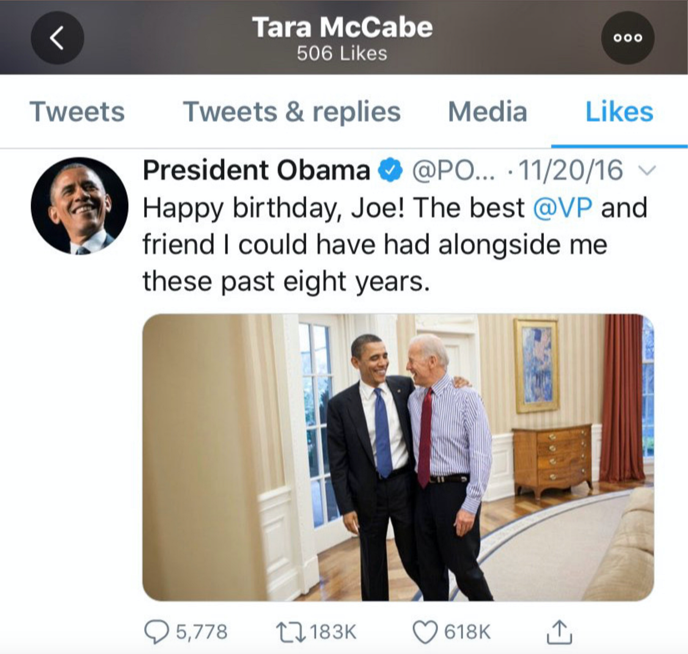Click the 183K retweet count

point(333,632)
